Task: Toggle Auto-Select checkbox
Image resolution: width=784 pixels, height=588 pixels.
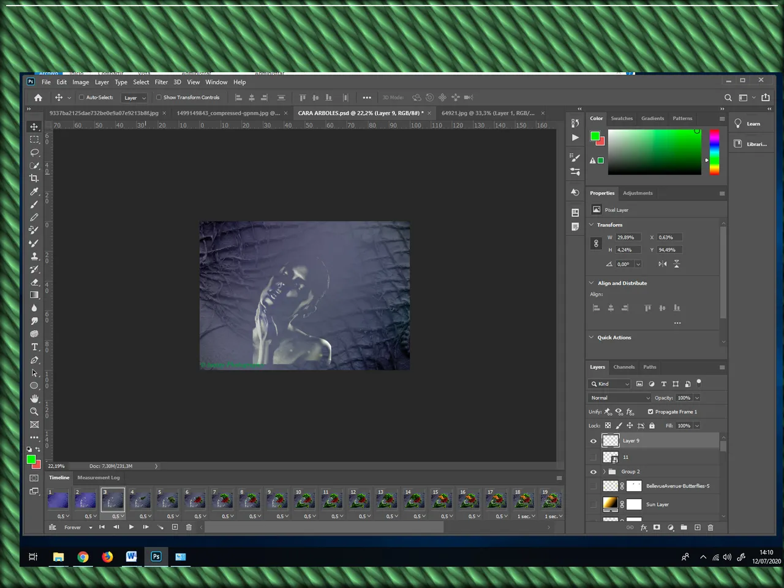Action: (x=81, y=97)
